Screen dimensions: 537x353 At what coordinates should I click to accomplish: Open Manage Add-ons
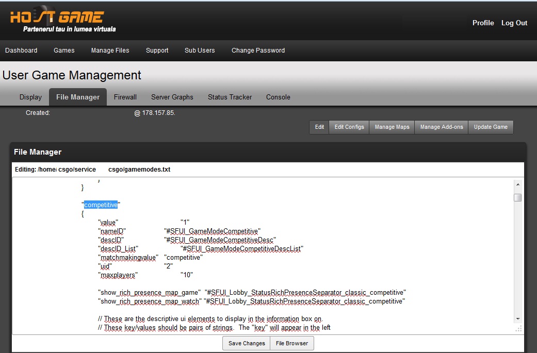pyautogui.click(x=441, y=127)
